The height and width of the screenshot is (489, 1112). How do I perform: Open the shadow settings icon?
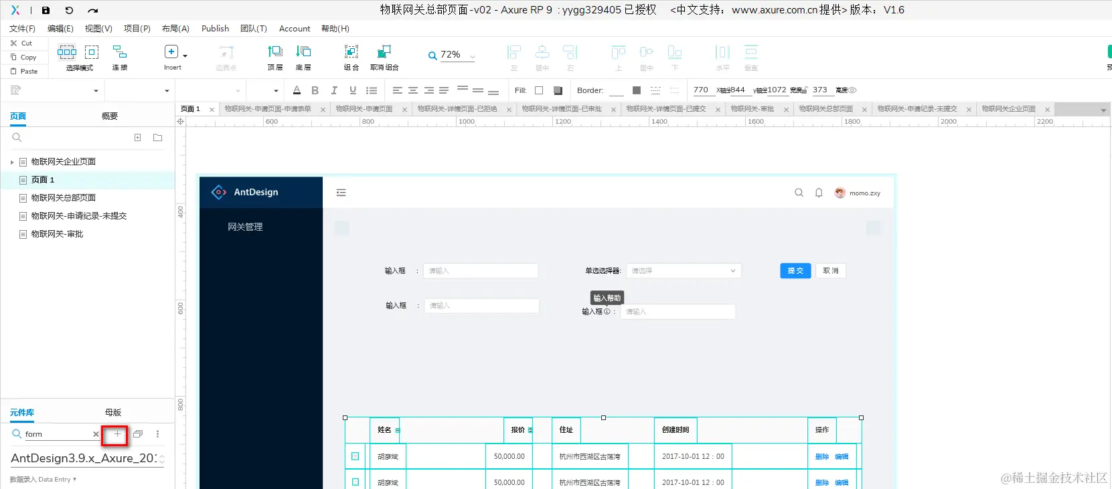point(558,90)
